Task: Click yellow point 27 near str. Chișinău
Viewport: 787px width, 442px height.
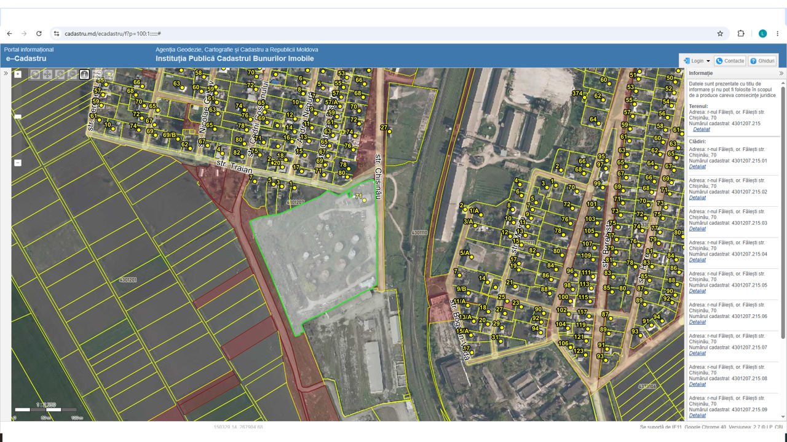Action: coord(389,131)
